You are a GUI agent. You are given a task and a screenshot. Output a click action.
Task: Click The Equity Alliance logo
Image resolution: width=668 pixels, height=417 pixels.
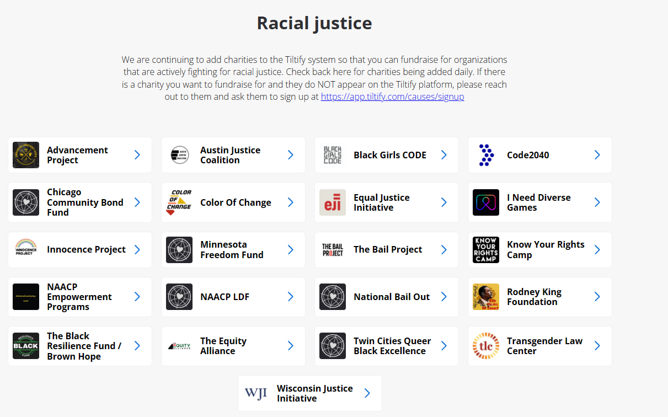coord(179,346)
